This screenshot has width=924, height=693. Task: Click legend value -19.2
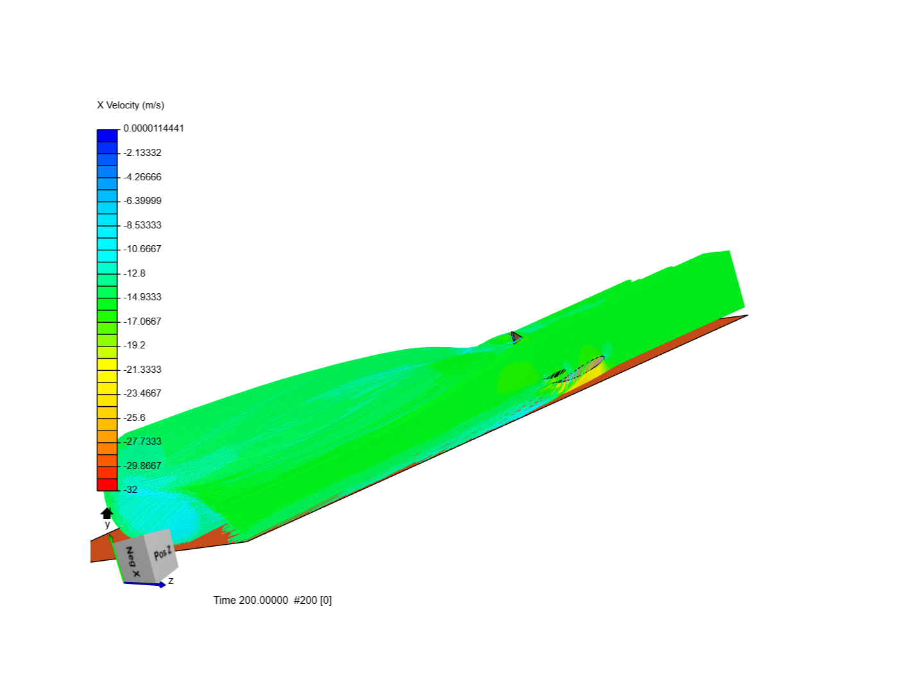click(135, 345)
